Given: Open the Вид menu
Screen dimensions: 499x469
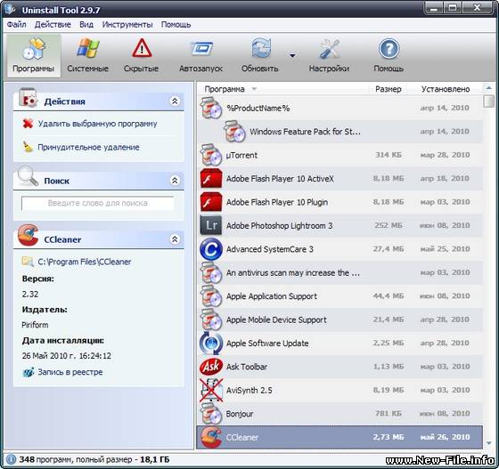Looking at the screenshot, I should coord(86,24).
